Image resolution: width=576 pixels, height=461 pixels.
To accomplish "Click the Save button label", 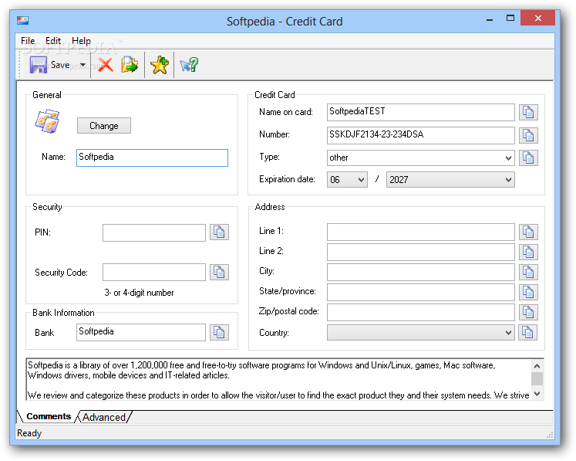I will (x=60, y=65).
